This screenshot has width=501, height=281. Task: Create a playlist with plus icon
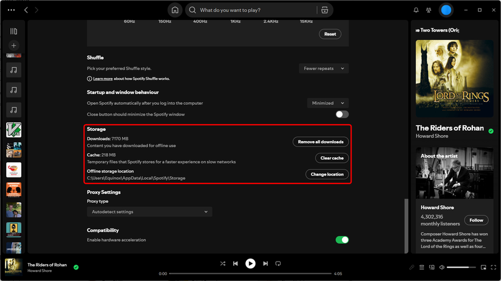tap(13, 45)
